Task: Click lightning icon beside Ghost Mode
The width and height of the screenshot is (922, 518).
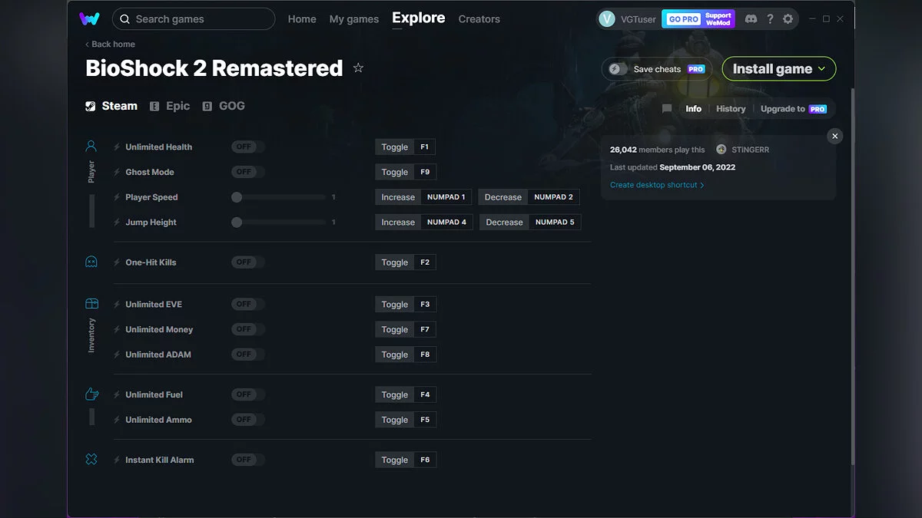Action: [117, 172]
